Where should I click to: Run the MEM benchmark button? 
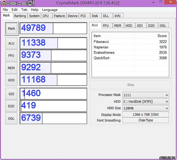11,68
